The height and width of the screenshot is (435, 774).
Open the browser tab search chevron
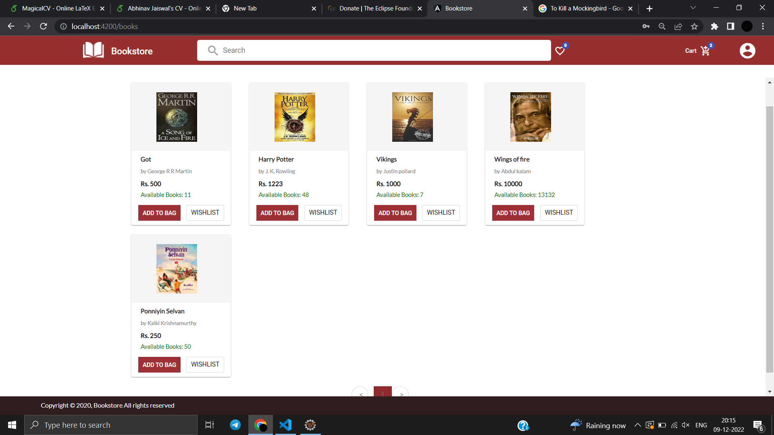(693, 8)
